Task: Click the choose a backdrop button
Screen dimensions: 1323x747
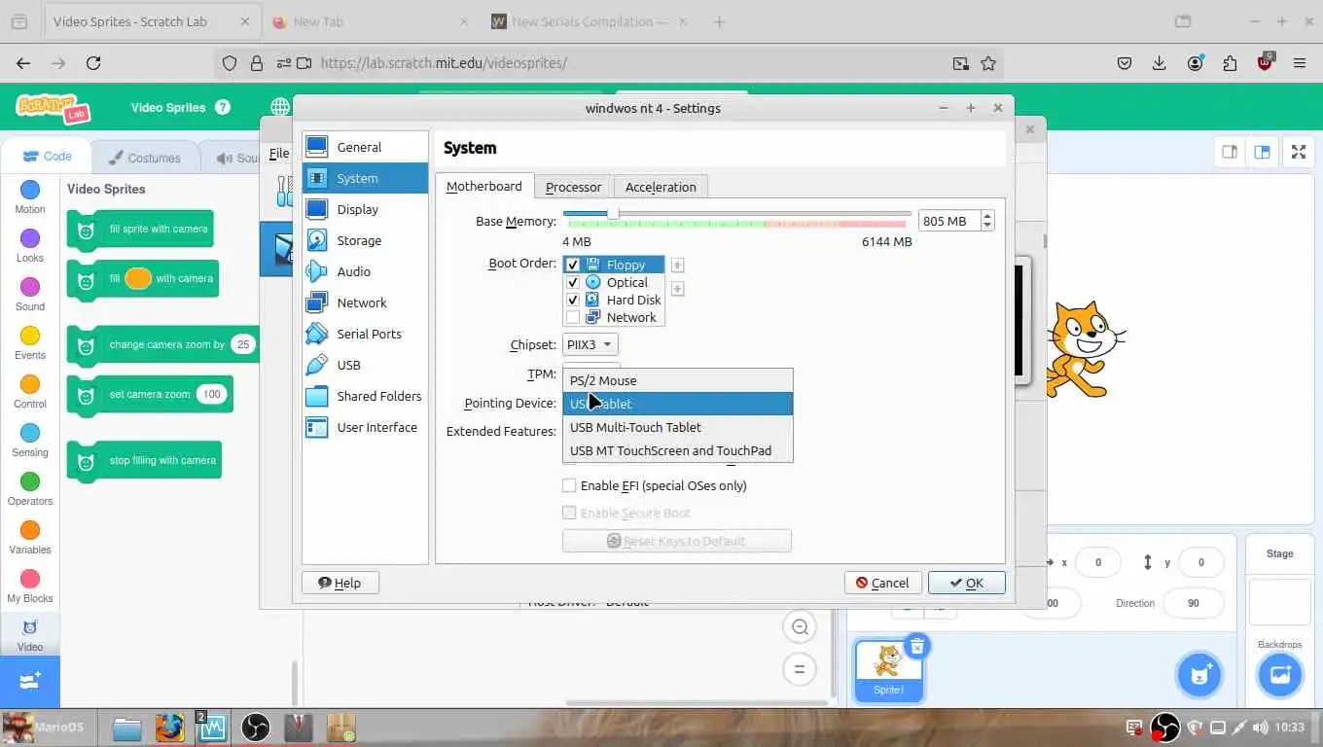Action: 1280,675
